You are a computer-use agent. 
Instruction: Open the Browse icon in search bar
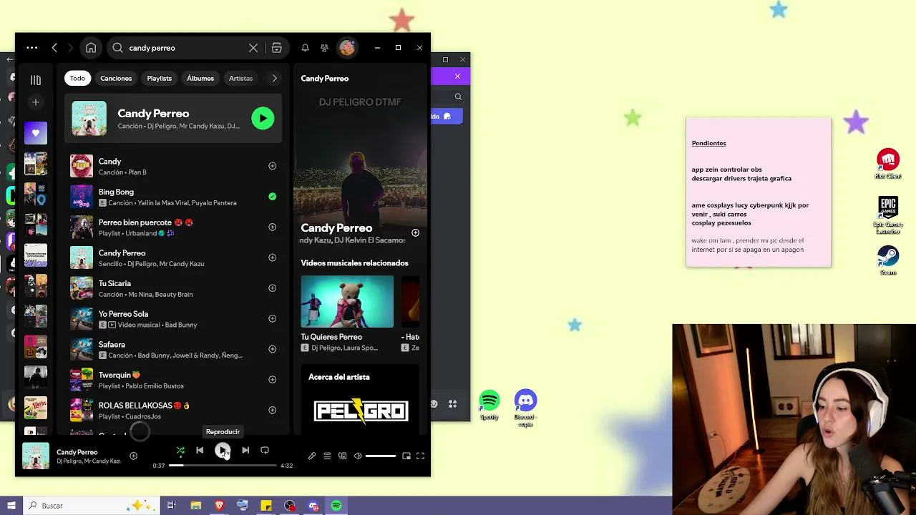pyautogui.click(x=277, y=48)
